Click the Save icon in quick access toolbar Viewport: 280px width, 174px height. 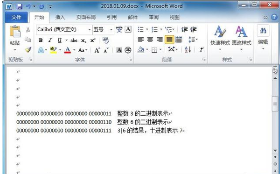tap(20, 7)
